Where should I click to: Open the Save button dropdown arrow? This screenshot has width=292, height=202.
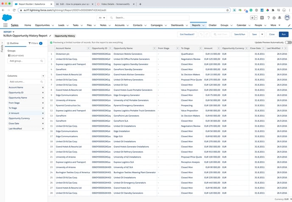[x=262, y=34]
